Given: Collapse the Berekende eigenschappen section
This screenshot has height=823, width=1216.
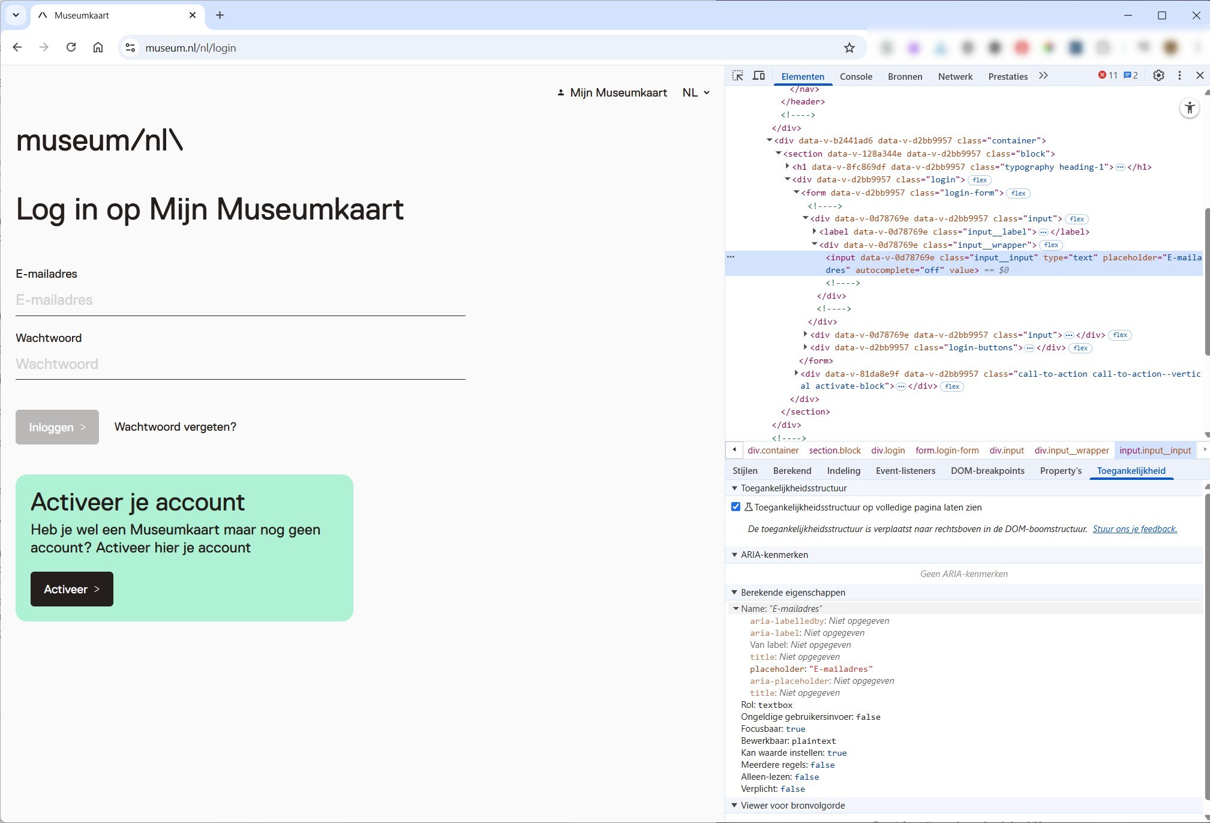Looking at the screenshot, I should (734, 593).
